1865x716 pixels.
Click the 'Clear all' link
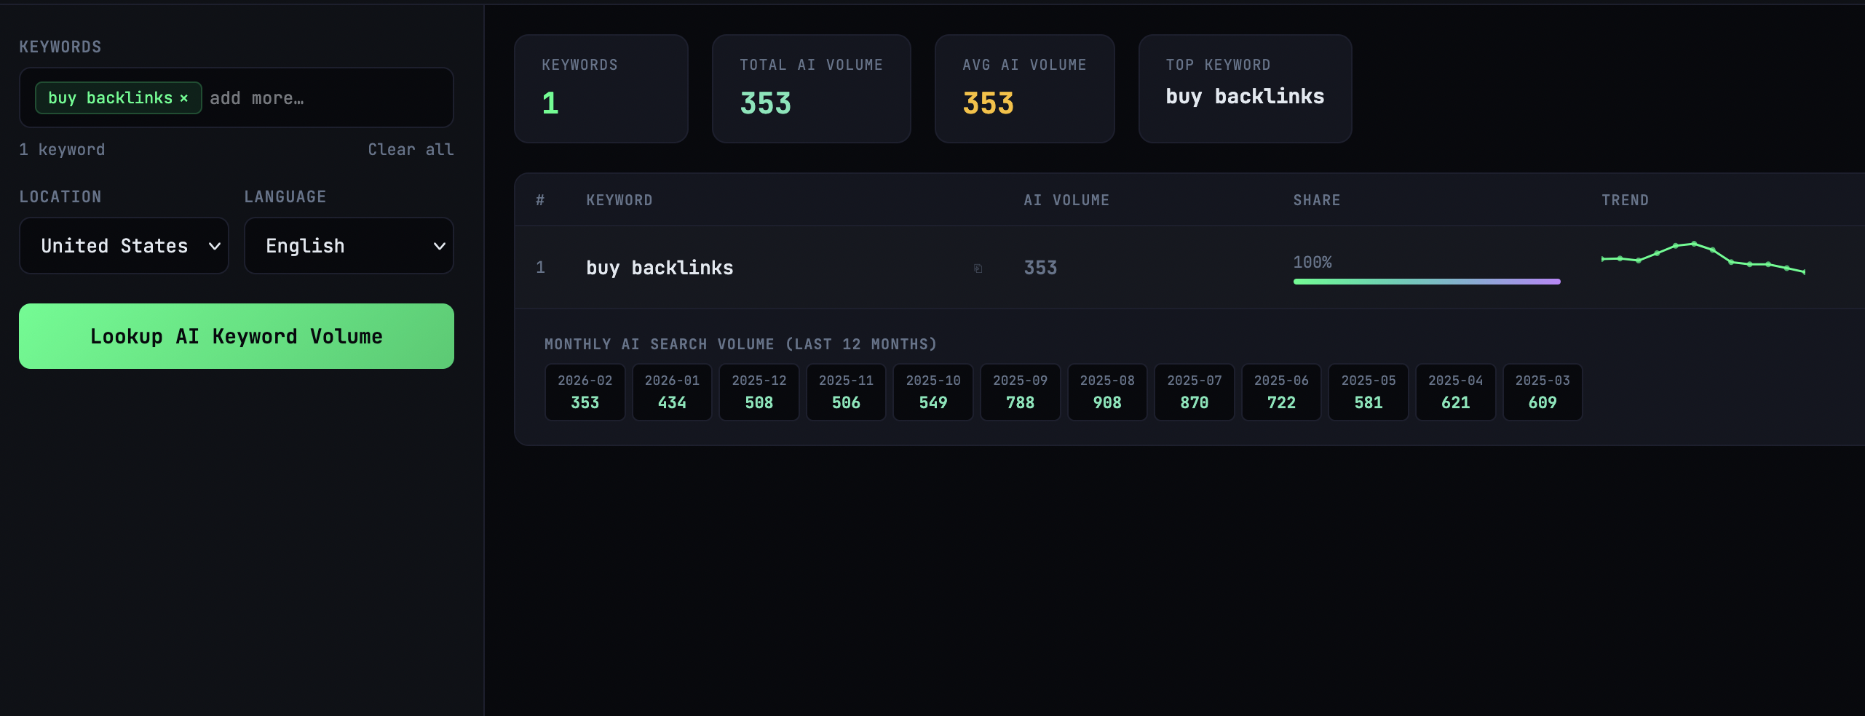pyautogui.click(x=410, y=149)
